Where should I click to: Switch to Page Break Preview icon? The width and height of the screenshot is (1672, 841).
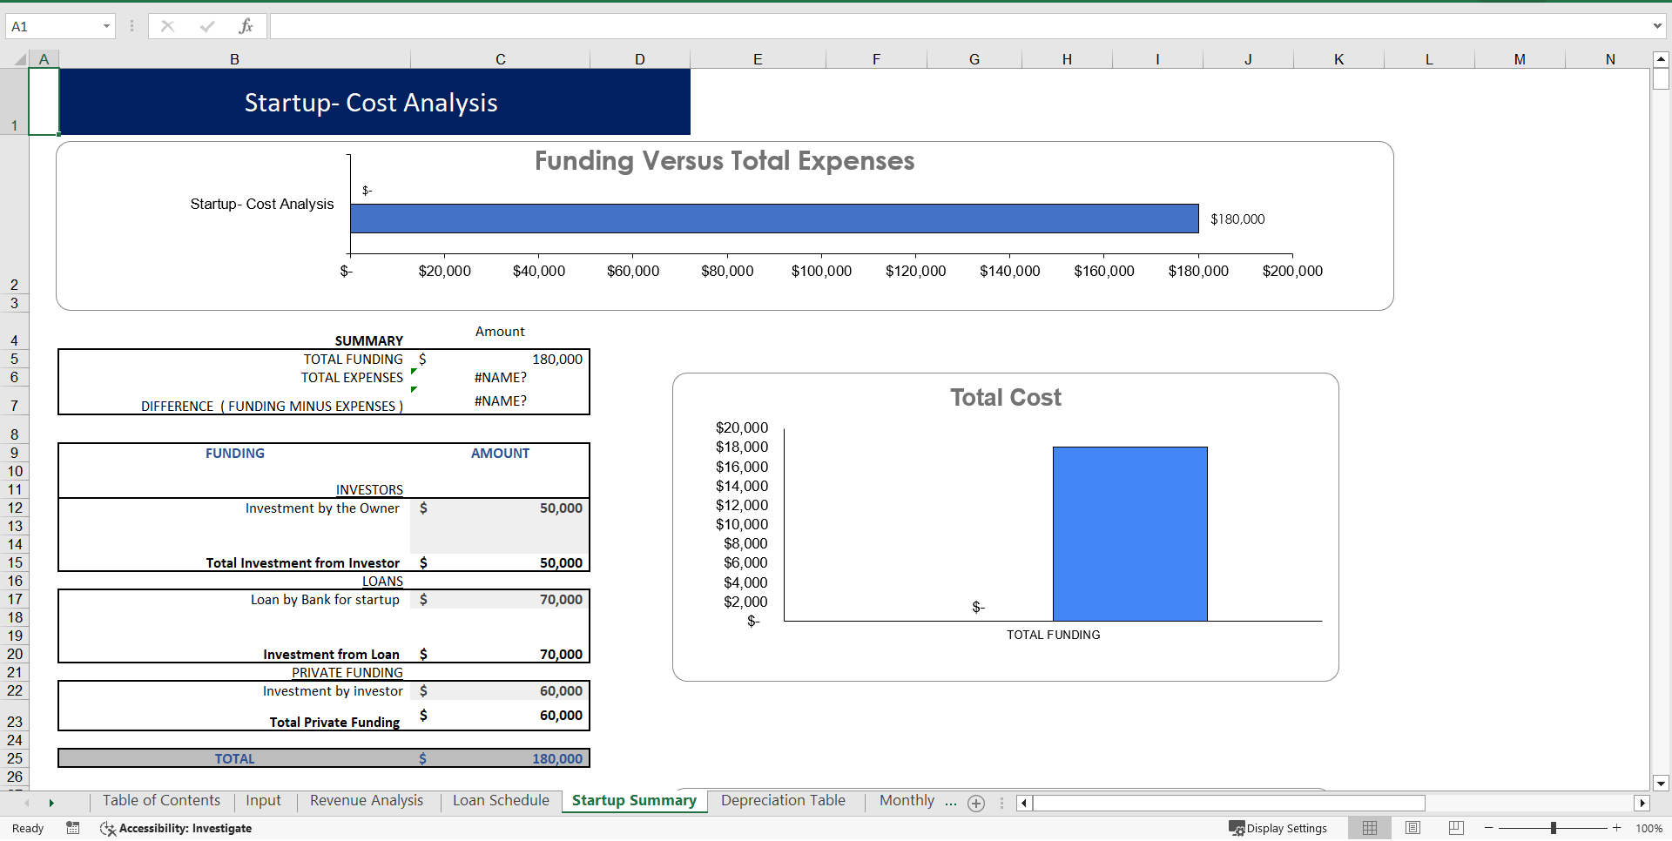coord(1456,828)
